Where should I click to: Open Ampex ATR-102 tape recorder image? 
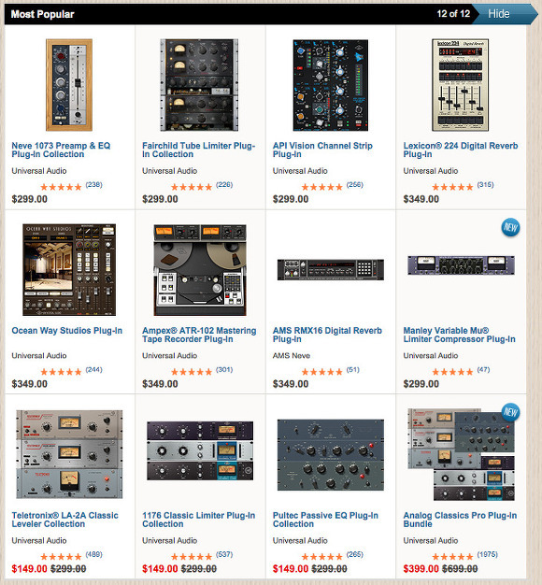click(x=200, y=270)
